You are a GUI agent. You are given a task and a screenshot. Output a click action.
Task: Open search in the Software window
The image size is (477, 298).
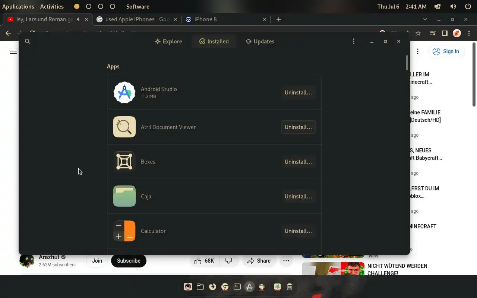pos(27,41)
